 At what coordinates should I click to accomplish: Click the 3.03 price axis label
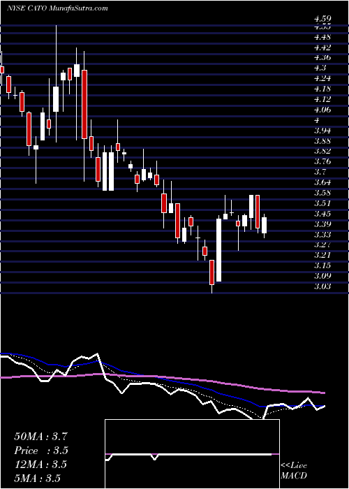(x=322, y=286)
